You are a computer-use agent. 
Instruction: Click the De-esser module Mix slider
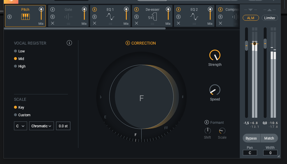(168, 14)
